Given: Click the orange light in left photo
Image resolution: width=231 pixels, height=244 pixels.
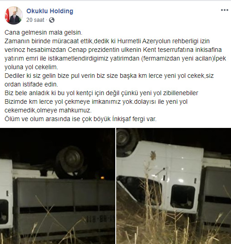Looking at the screenshot, I should click(102, 178).
